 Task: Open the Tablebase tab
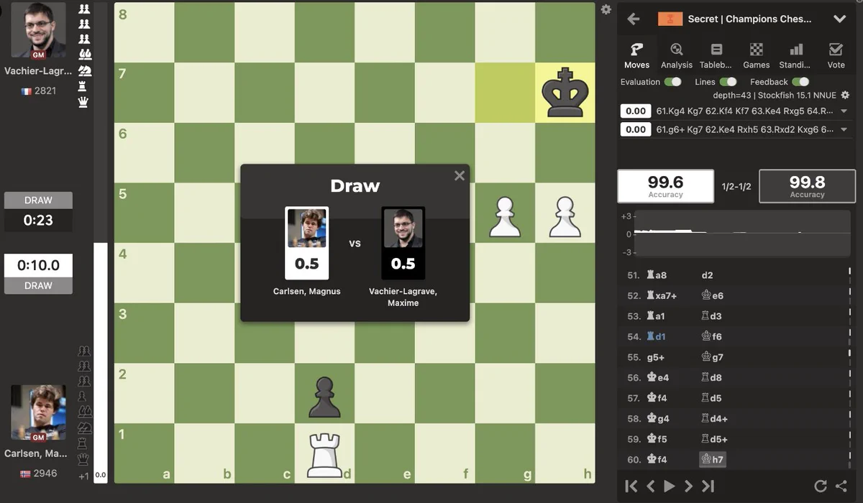[x=716, y=55]
